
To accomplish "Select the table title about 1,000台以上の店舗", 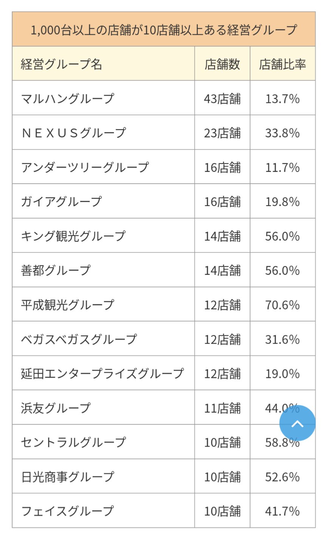I will pos(163,29).
